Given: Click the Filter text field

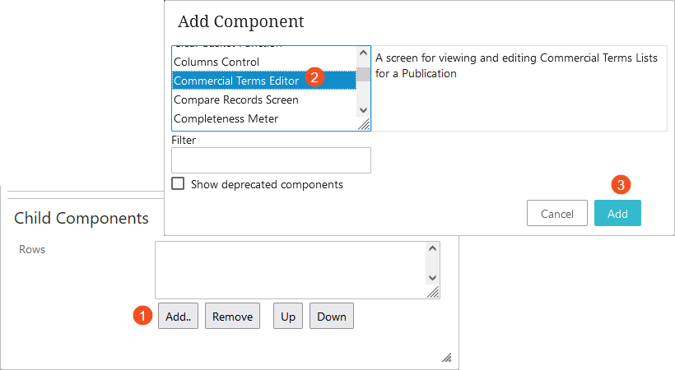Looking at the screenshot, I should click(271, 160).
